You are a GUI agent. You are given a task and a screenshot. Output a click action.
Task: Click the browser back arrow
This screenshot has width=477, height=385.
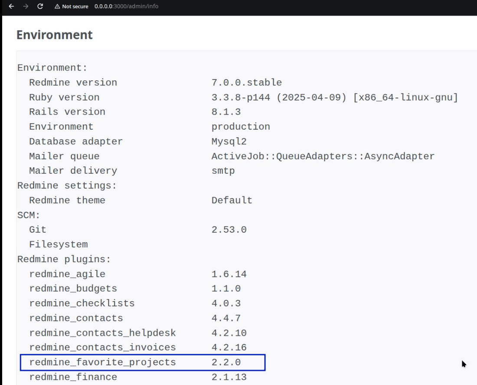point(11,6)
